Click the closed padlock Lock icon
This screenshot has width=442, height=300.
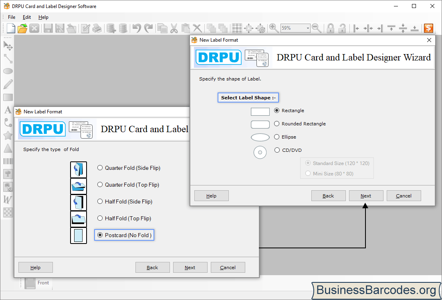(x=330, y=28)
